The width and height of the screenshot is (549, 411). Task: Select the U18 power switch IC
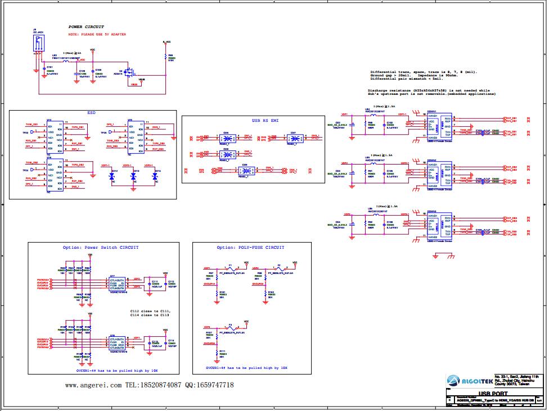(118, 344)
